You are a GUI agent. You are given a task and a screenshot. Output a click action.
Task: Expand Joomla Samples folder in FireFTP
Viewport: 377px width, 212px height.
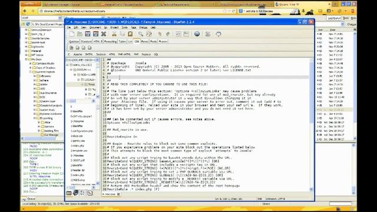pos(27,38)
